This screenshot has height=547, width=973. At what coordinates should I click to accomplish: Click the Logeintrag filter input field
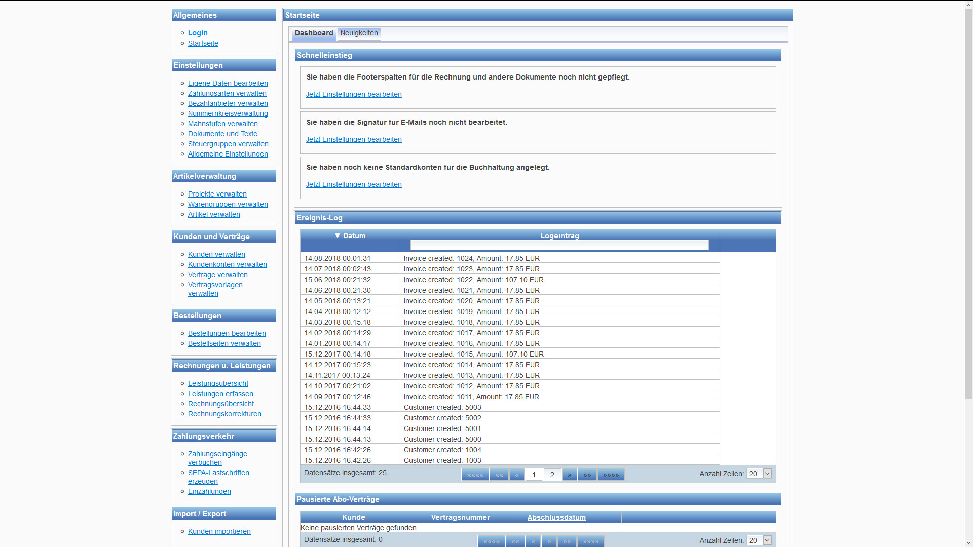click(559, 245)
